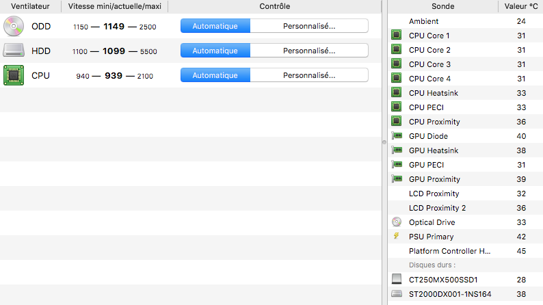Click the graphics card icon beside GPU Heatsink
This screenshot has width=543, height=305.
click(x=397, y=150)
